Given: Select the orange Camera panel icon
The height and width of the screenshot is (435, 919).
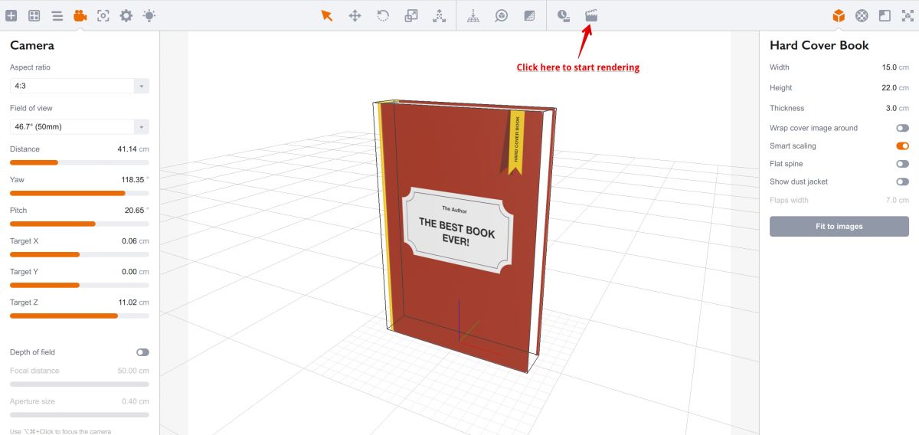Looking at the screenshot, I should click(x=80, y=15).
